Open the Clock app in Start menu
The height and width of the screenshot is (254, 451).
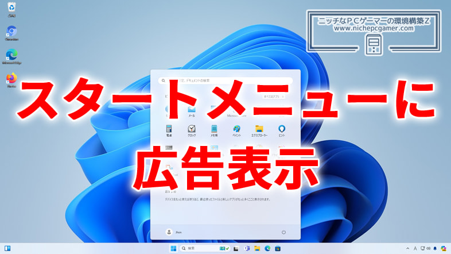coord(192,129)
